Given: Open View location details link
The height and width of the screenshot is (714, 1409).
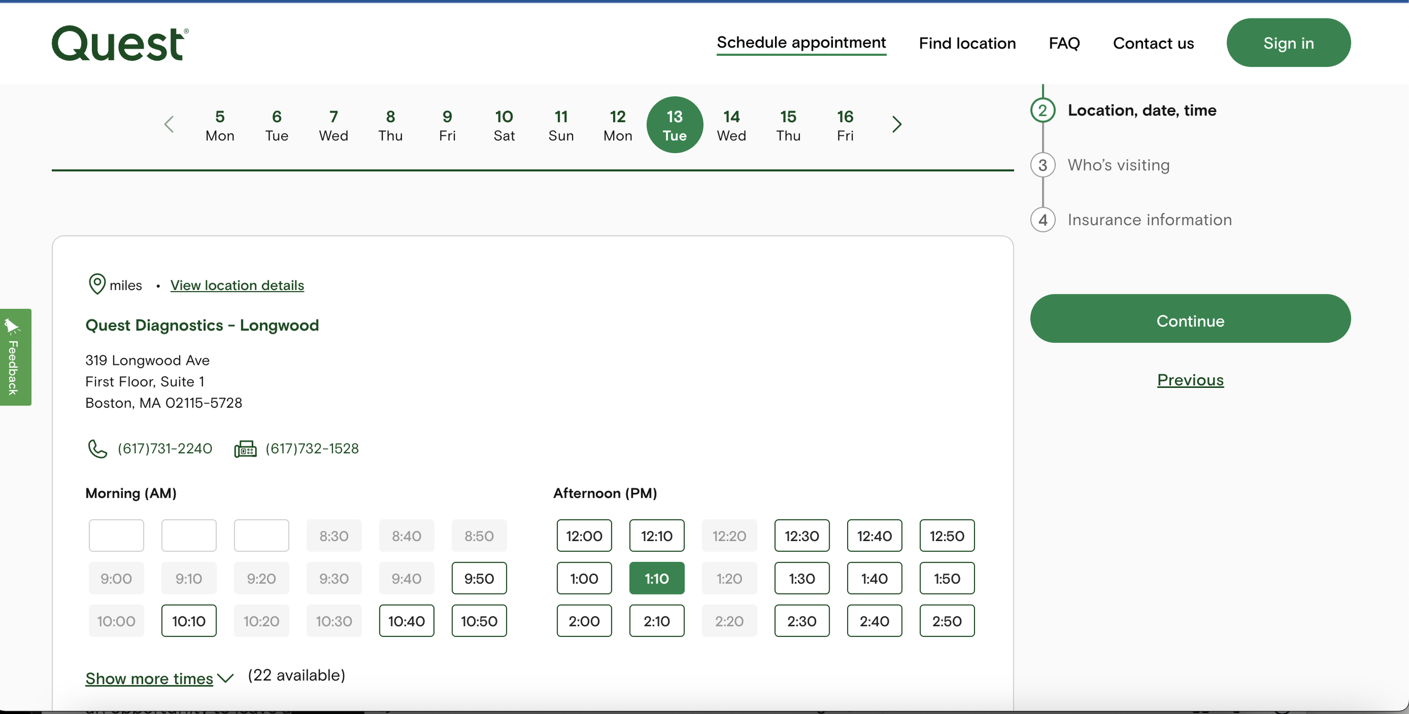Looking at the screenshot, I should [237, 285].
